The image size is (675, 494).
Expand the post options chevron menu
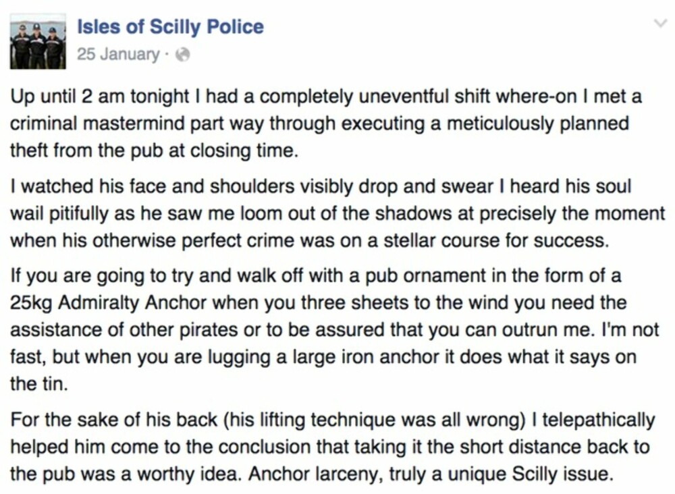click(x=659, y=23)
